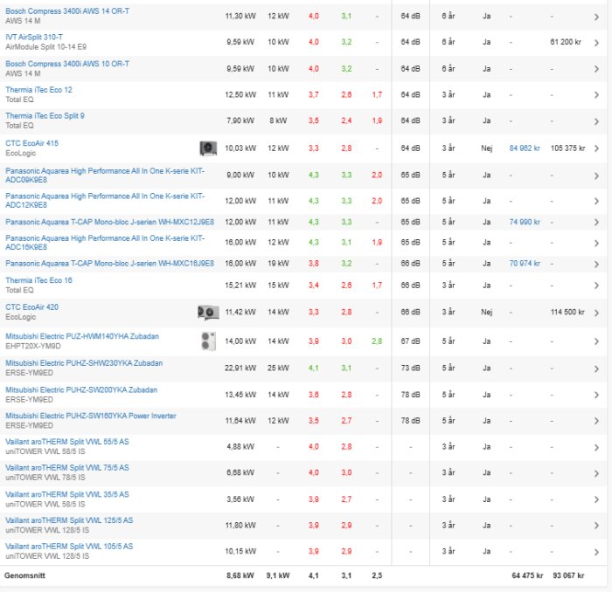This screenshot has width=612, height=592.
Task: Expand the CTC EcoAir 415 row chevron
Action: pos(597,148)
